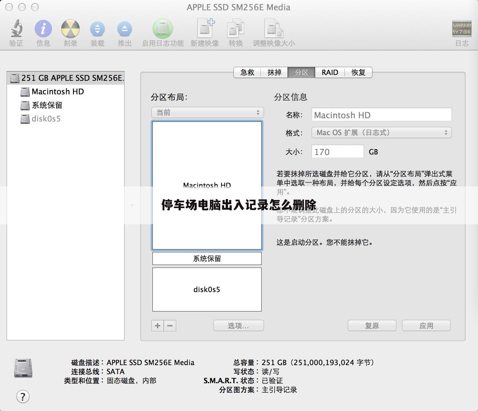Click the 磁盘描述 APPLE SSD SM256E Media text
478x411 pixels.
point(151,363)
